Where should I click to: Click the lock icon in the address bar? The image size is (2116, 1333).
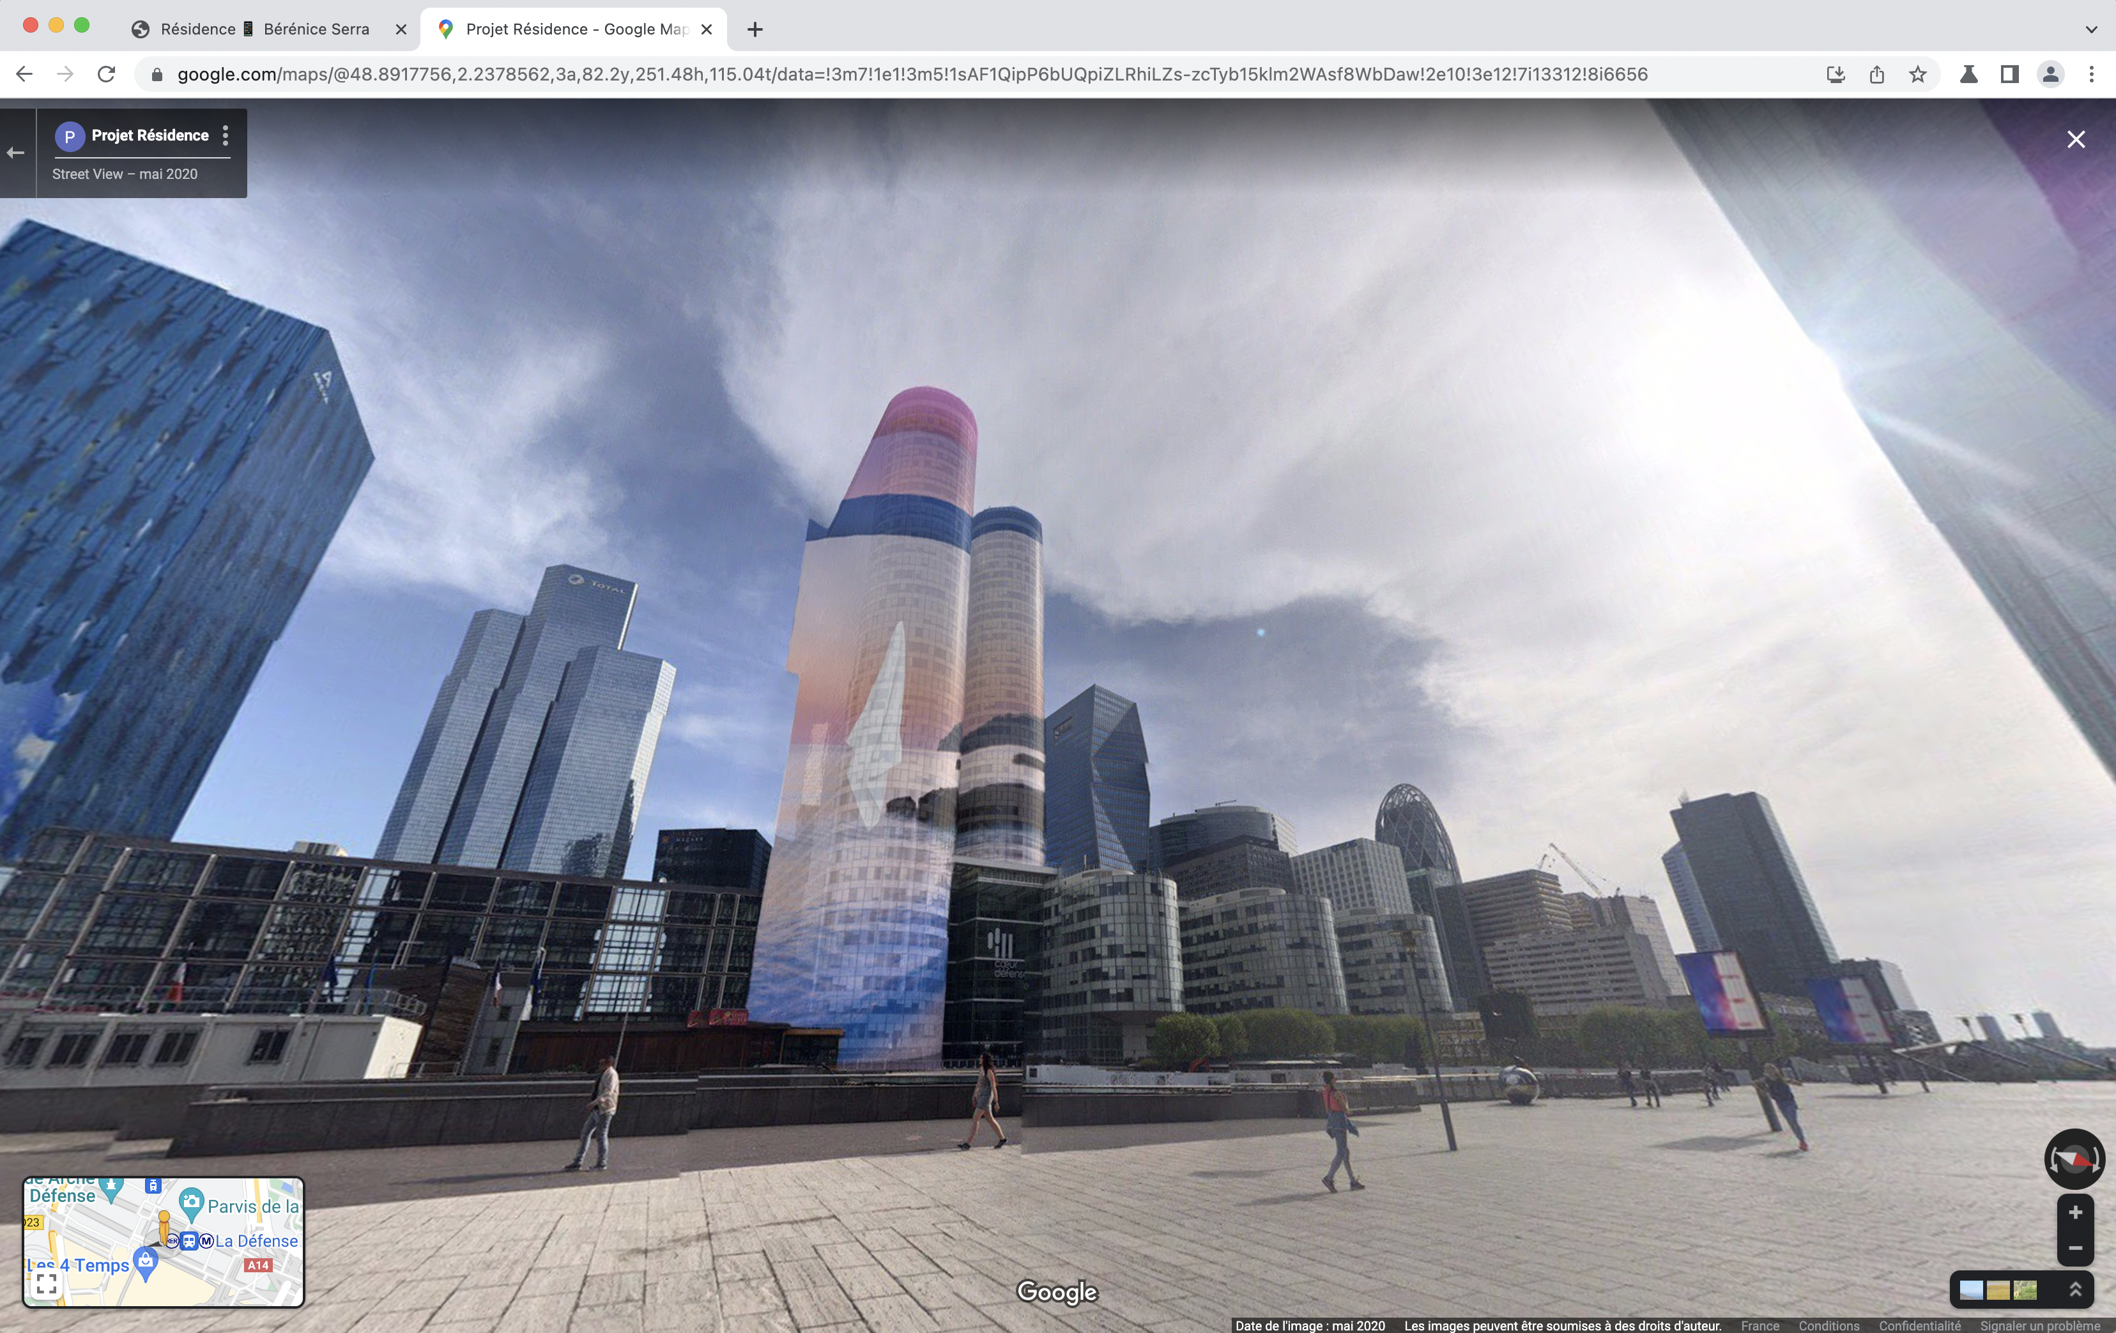tap(157, 75)
